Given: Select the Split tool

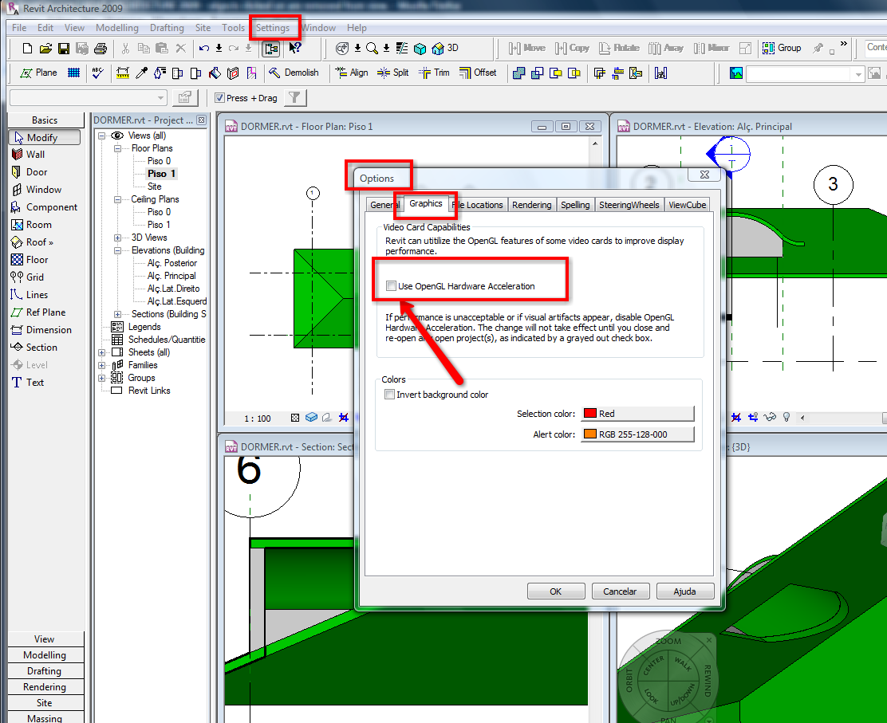Looking at the screenshot, I should (x=392, y=73).
